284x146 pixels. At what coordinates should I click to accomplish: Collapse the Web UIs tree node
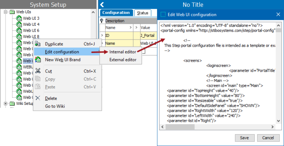click(x=6, y=12)
